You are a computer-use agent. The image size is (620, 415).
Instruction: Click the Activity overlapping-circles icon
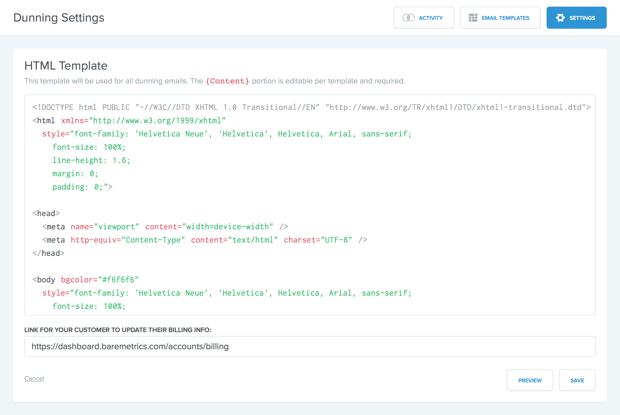point(408,18)
